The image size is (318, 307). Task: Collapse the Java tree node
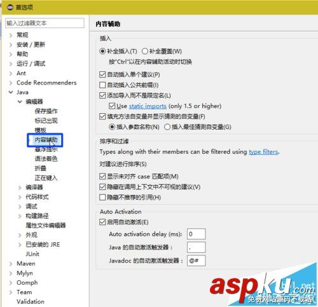pyautogui.click(x=11, y=92)
